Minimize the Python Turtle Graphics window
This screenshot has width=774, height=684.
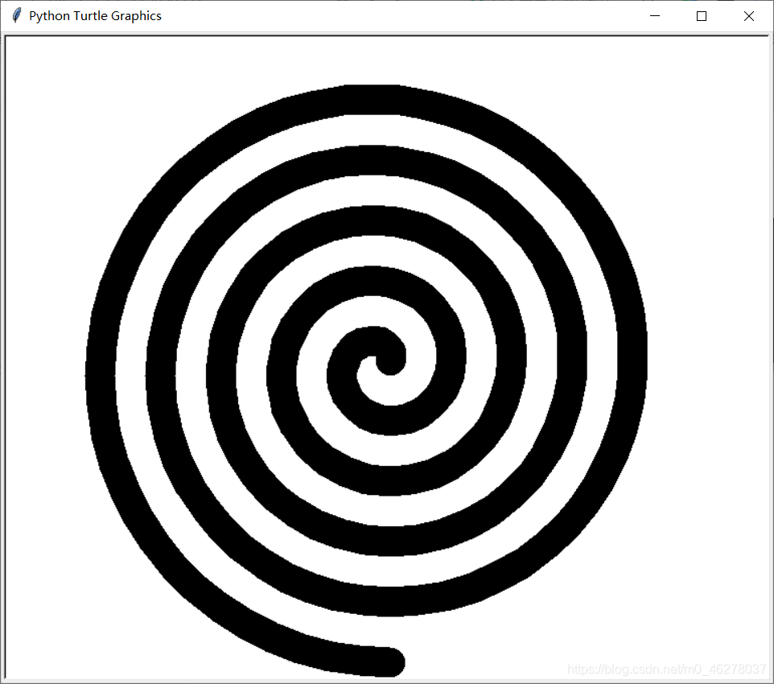click(655, 16)
